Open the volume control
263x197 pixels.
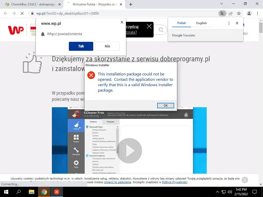(230, 192)
